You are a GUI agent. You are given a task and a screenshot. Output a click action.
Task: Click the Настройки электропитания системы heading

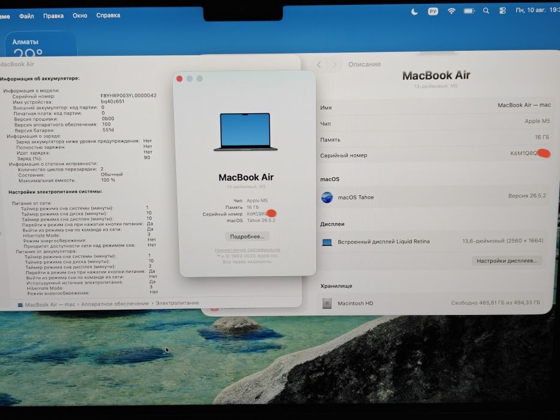(x=55, y=192)
